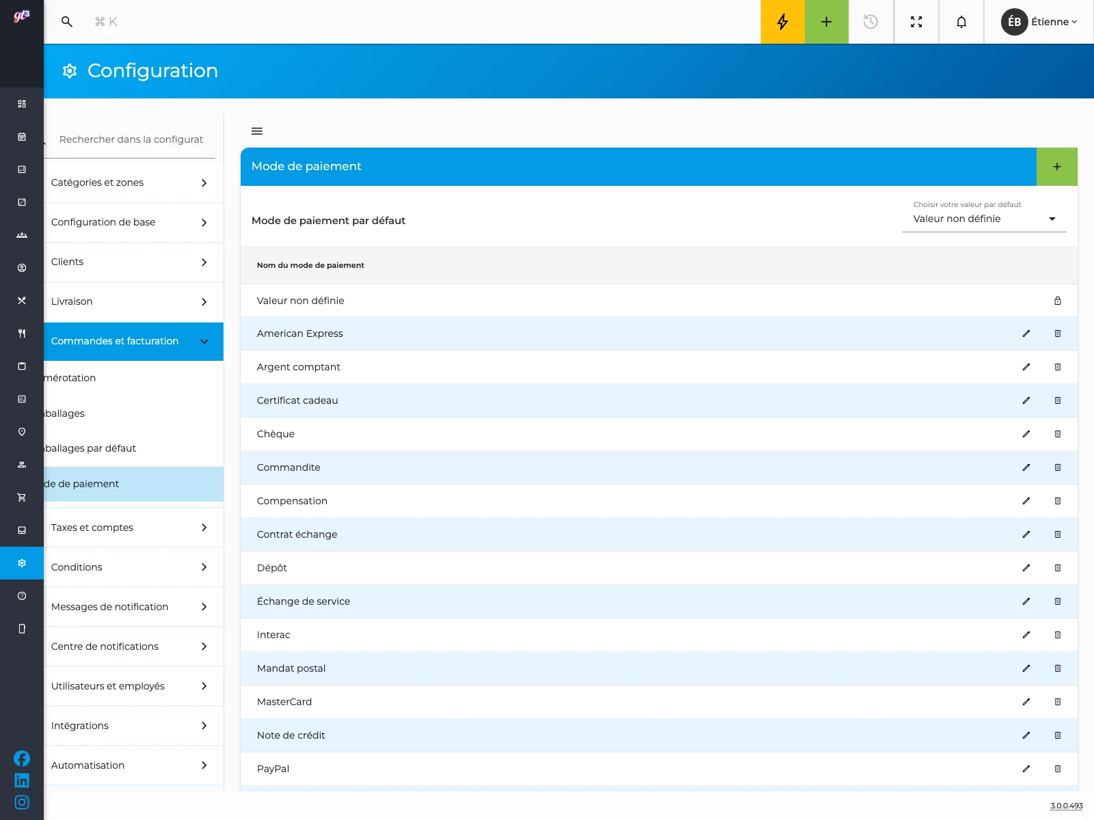Edit the PayPal payment mode
Viewport: 1094px width, 820px height.
tap(1026, 769)
